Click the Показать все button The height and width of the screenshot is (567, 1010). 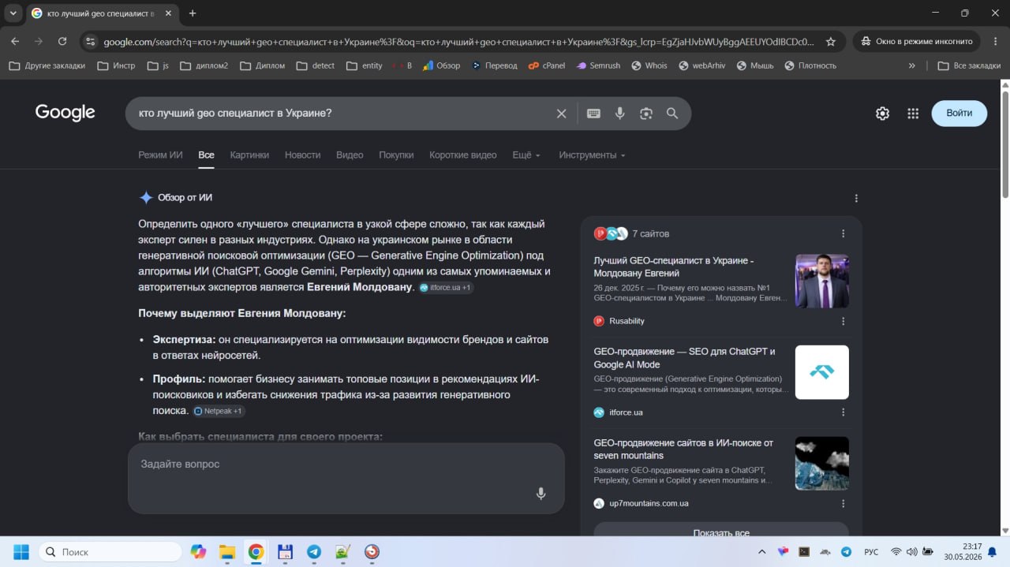[x=721, y=529]
